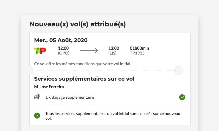Click the LIS arrival airport code

(113, 53)
